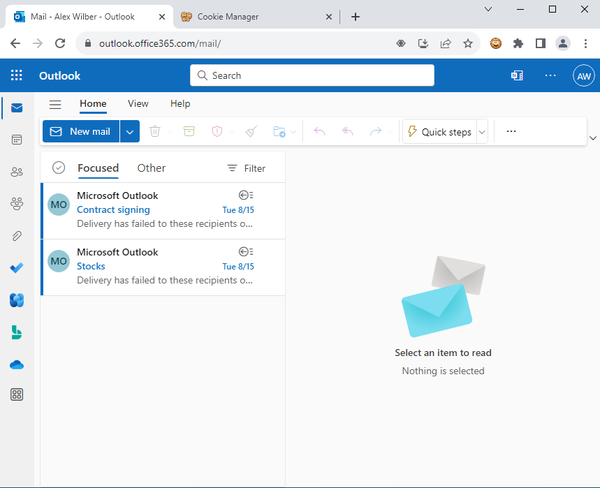Toggle the select all messages circle
This screenshot has height=488, width=600.
coord(59,168)
